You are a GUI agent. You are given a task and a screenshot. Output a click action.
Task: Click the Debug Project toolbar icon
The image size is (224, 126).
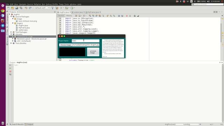tap(66, 8)
